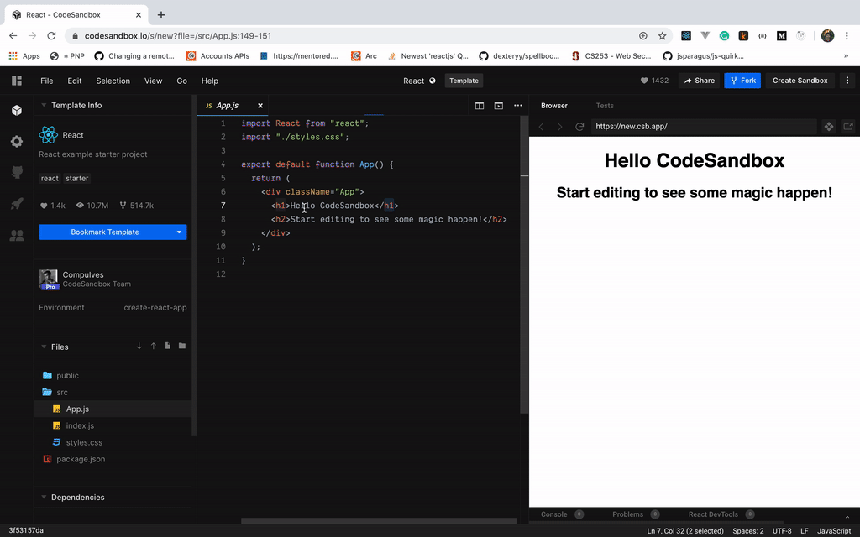
Task: Select the Browser tab
Action: click(x=554, y=106)
